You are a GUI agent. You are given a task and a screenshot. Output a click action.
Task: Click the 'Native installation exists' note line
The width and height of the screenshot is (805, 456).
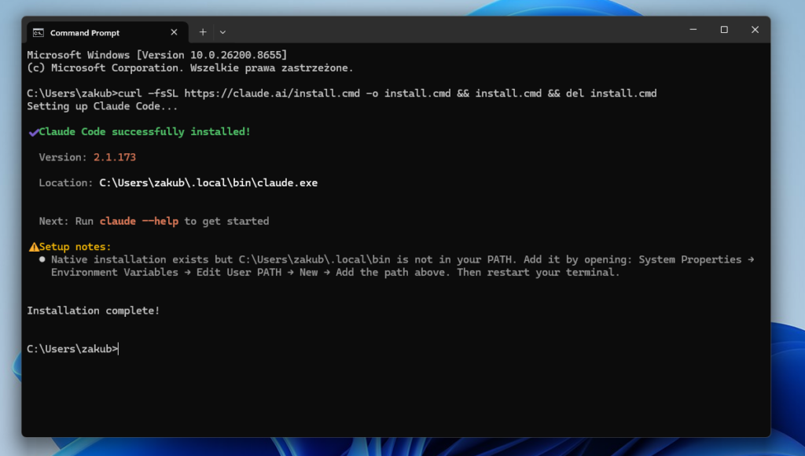click(403, 259)
